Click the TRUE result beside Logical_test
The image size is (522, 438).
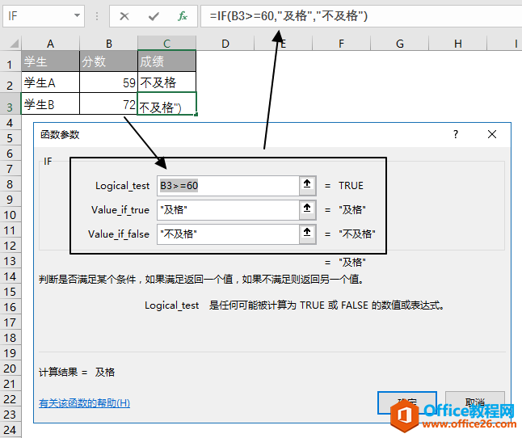[x=351, y=185]
